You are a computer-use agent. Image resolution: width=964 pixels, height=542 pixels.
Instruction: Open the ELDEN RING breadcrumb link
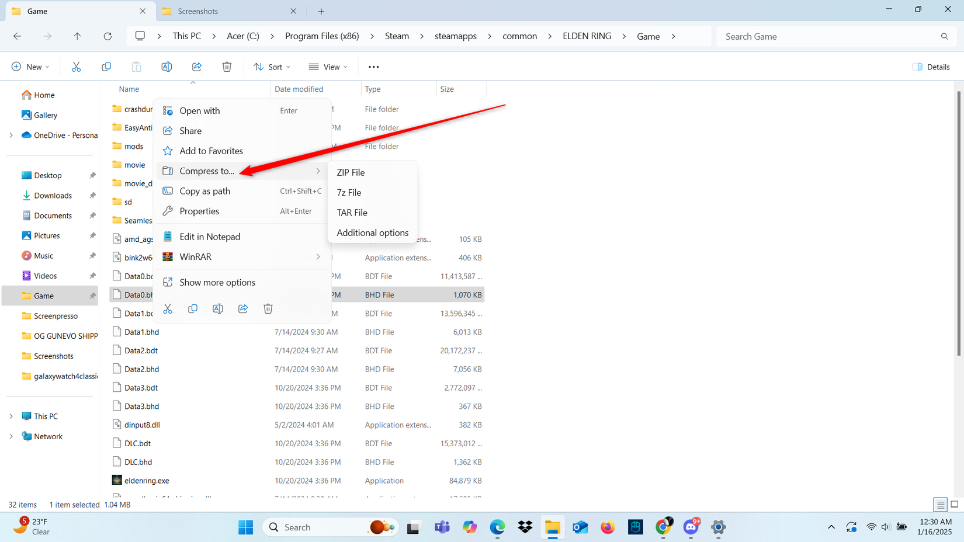pyautogui.click(x=587, y=36)
